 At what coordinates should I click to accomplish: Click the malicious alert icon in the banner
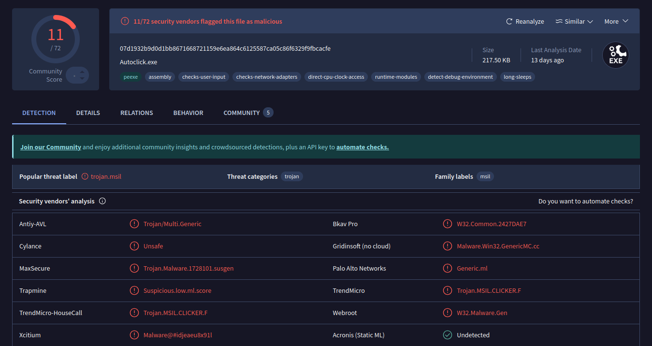point(125,21)
